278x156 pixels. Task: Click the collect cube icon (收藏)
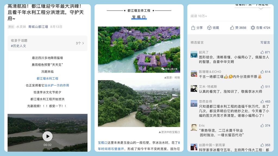[209, 28]
